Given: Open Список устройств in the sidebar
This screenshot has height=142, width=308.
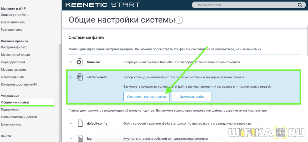Looking at the screenshot, I should (15, 15).
